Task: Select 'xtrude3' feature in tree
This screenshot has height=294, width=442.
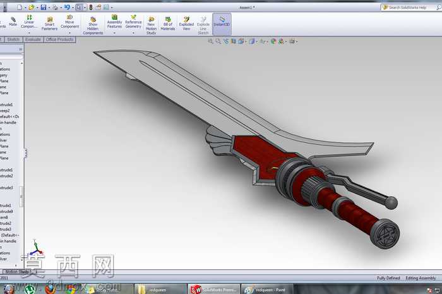Action: 6,188
